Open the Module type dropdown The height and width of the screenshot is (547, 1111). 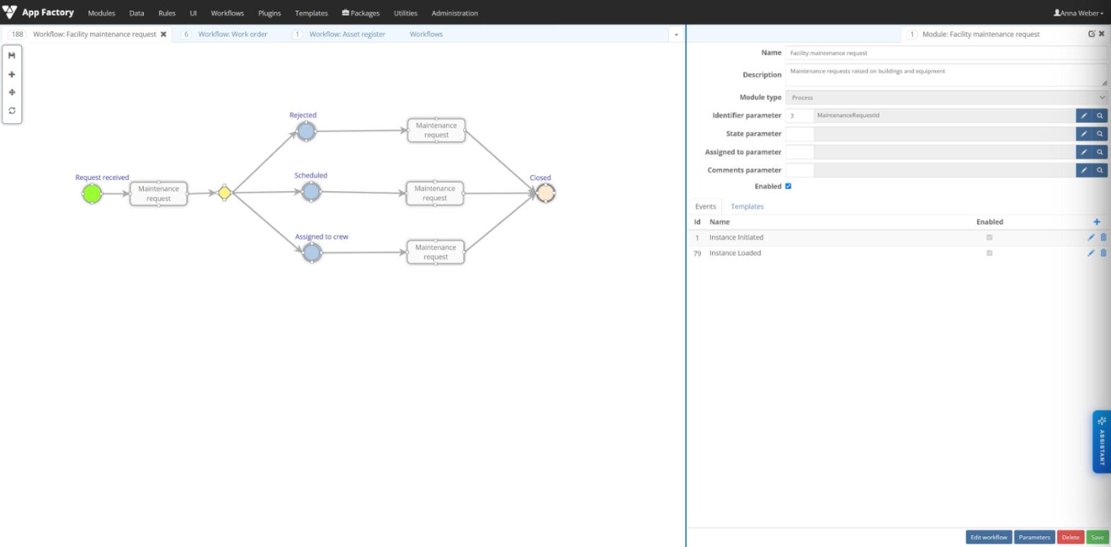[x=946, y=98]
